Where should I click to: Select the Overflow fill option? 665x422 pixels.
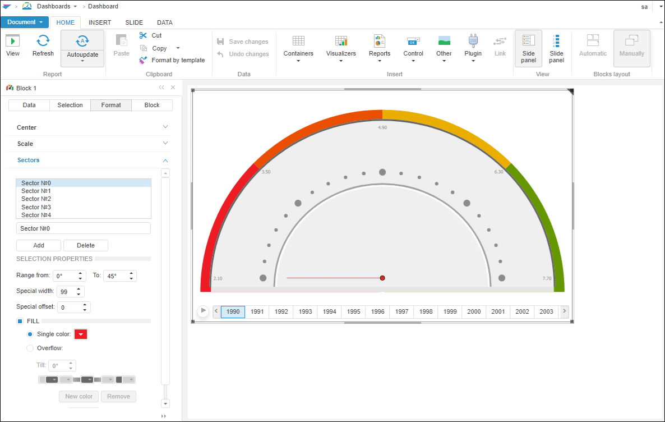(x=30, y=348)
